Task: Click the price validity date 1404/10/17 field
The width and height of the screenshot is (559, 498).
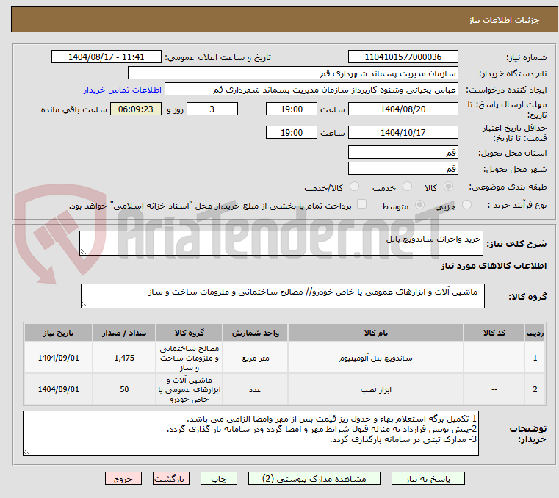Action: tap(403, 133)
